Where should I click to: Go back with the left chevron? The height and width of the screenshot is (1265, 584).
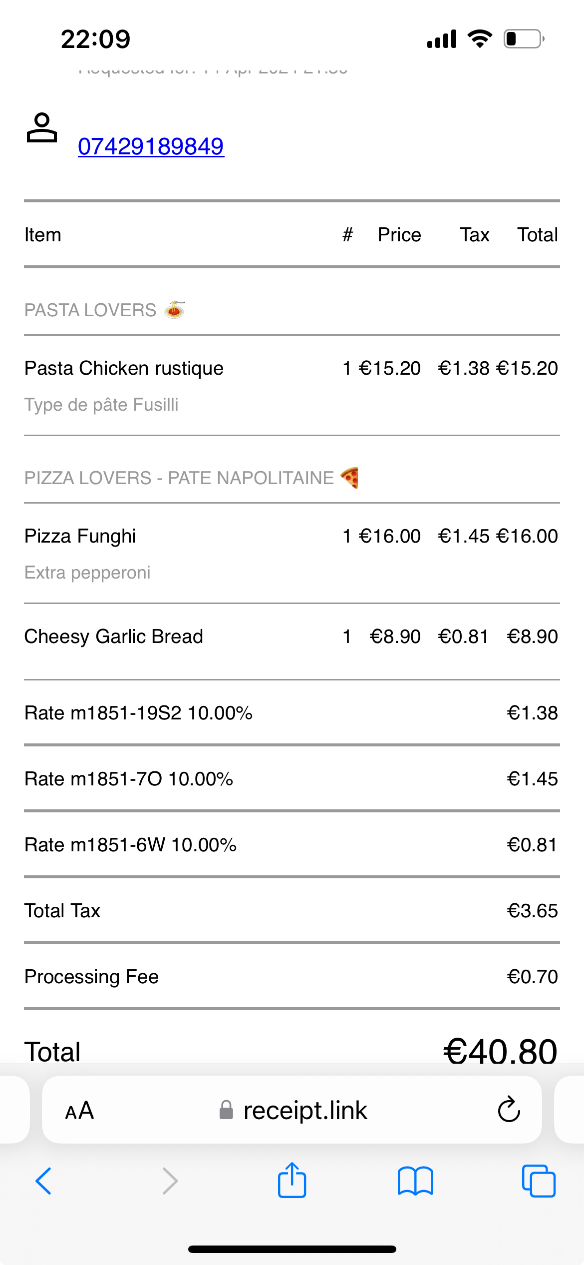point(43,1181)
